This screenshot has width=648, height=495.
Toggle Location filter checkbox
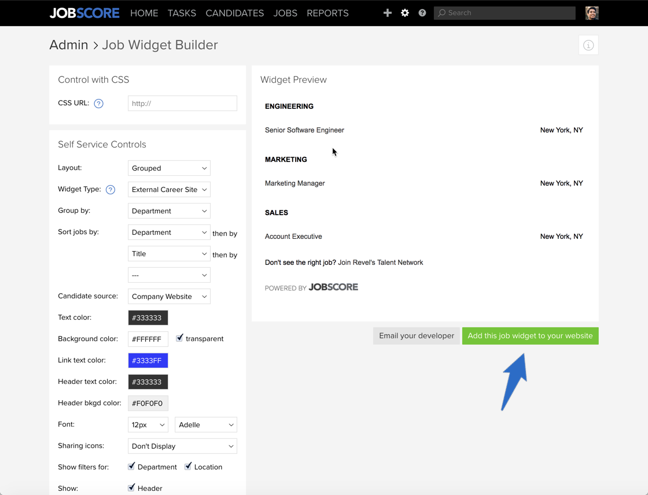188,466
